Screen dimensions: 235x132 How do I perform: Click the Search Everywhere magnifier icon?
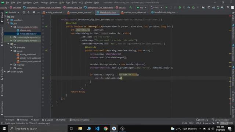[228, 7]
